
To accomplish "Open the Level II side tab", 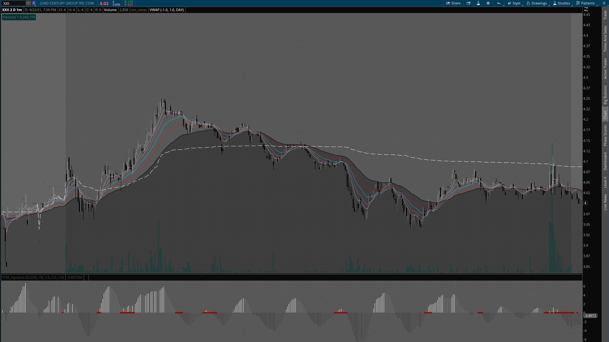I will 605,182.
